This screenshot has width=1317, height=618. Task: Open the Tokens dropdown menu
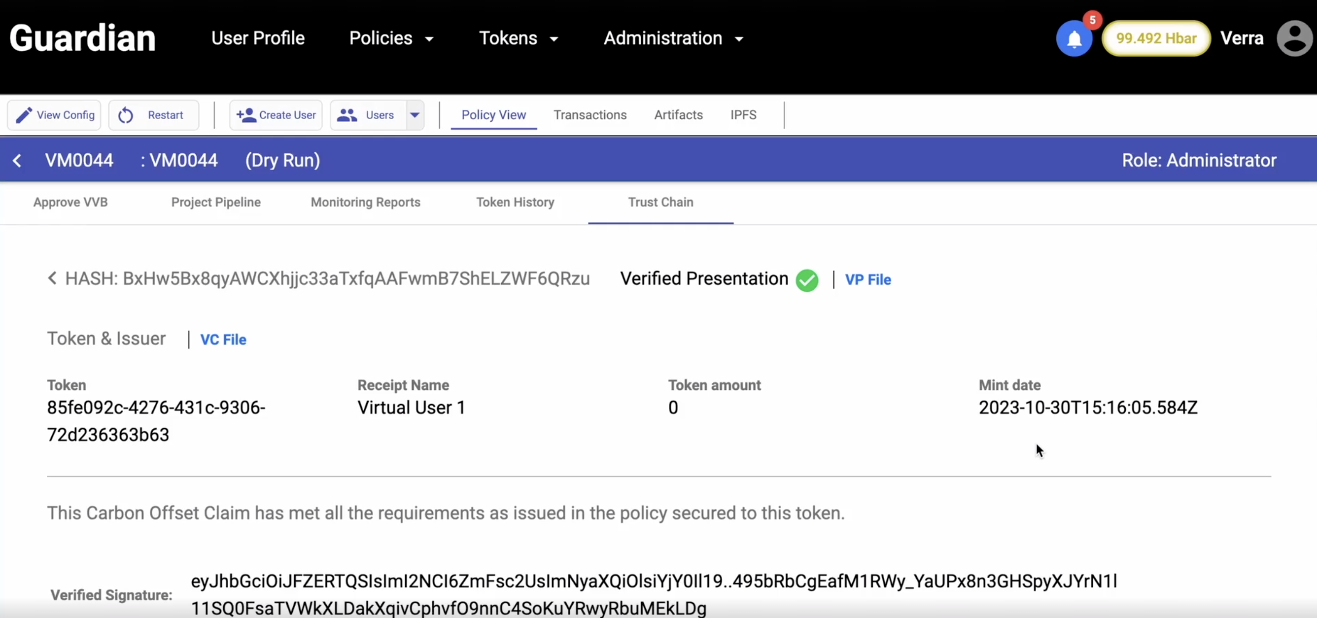tap(518, 38)
